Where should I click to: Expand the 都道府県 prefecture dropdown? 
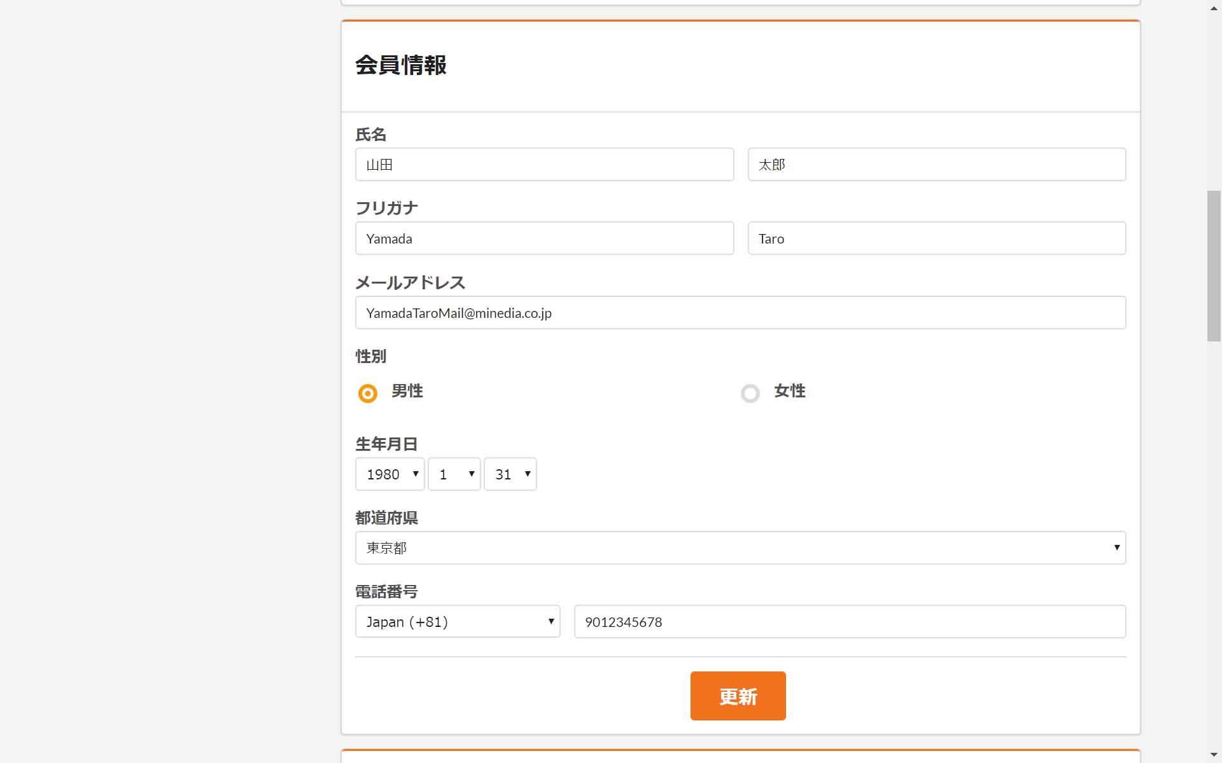pos(740,548)
